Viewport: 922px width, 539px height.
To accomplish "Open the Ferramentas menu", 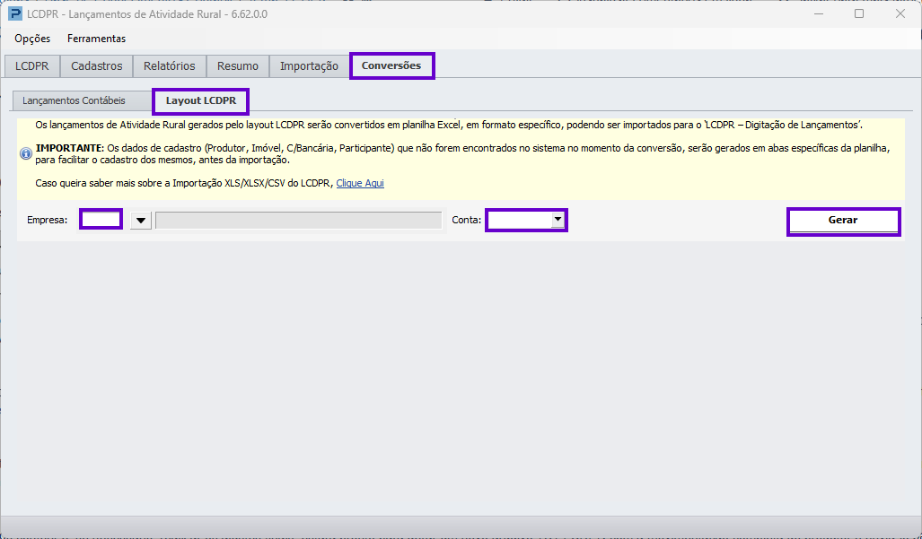I will pos(96,39).
